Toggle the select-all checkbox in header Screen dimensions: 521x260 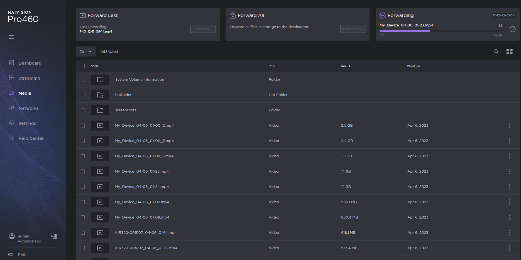(x=83, y=66)
